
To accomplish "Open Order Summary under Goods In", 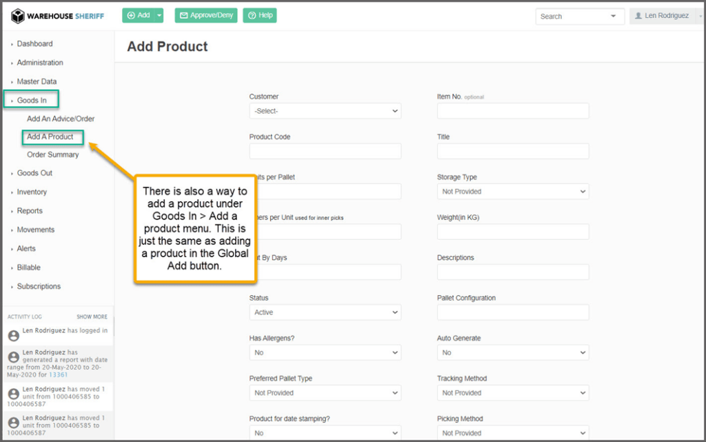I will pos(52,154).
